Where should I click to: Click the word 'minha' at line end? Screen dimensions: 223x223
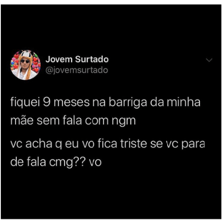pos(183,102)
